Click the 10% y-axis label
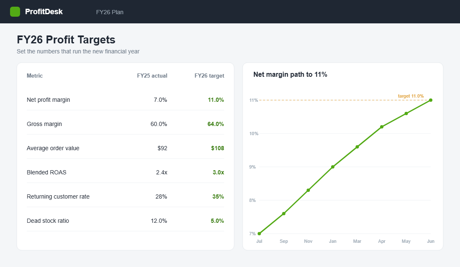 pyautogui.click(x=254, y=133)
